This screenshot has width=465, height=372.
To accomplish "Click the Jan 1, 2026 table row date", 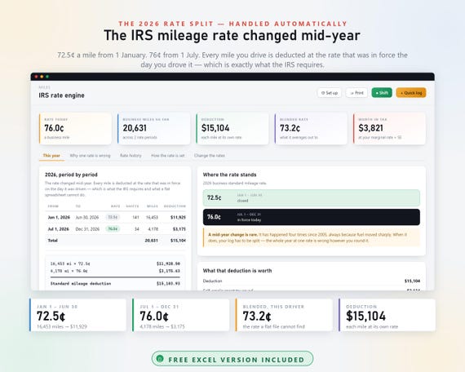I will (59, 218).
